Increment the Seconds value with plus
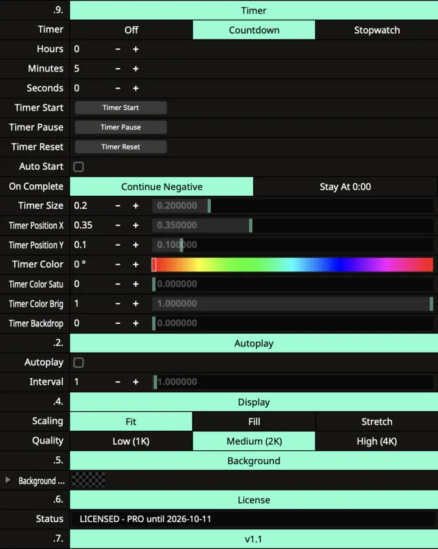Image resolution: width=438 pixels, height=549 pixels. click(136, 88)
